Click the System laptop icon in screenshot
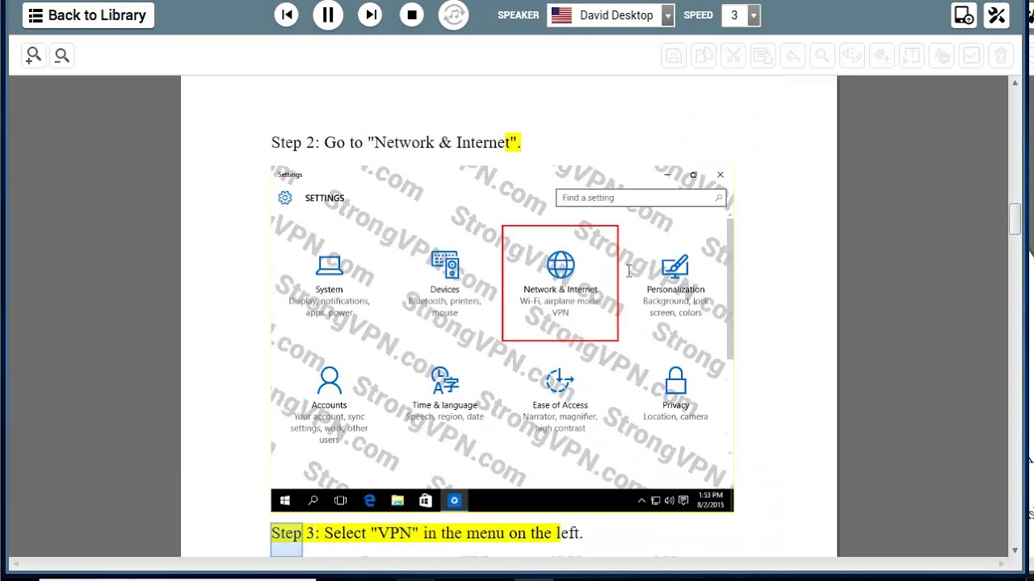This screenshot has height=581, width=1034. (x=329, y=265)
